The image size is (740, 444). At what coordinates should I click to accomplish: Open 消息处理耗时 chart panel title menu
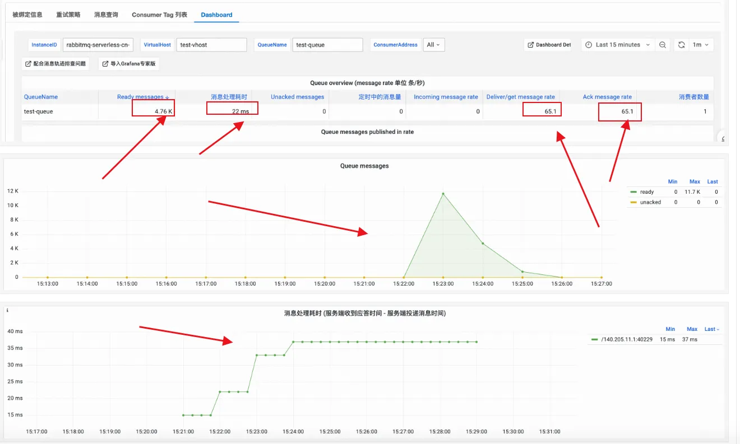tap(365, 314)
